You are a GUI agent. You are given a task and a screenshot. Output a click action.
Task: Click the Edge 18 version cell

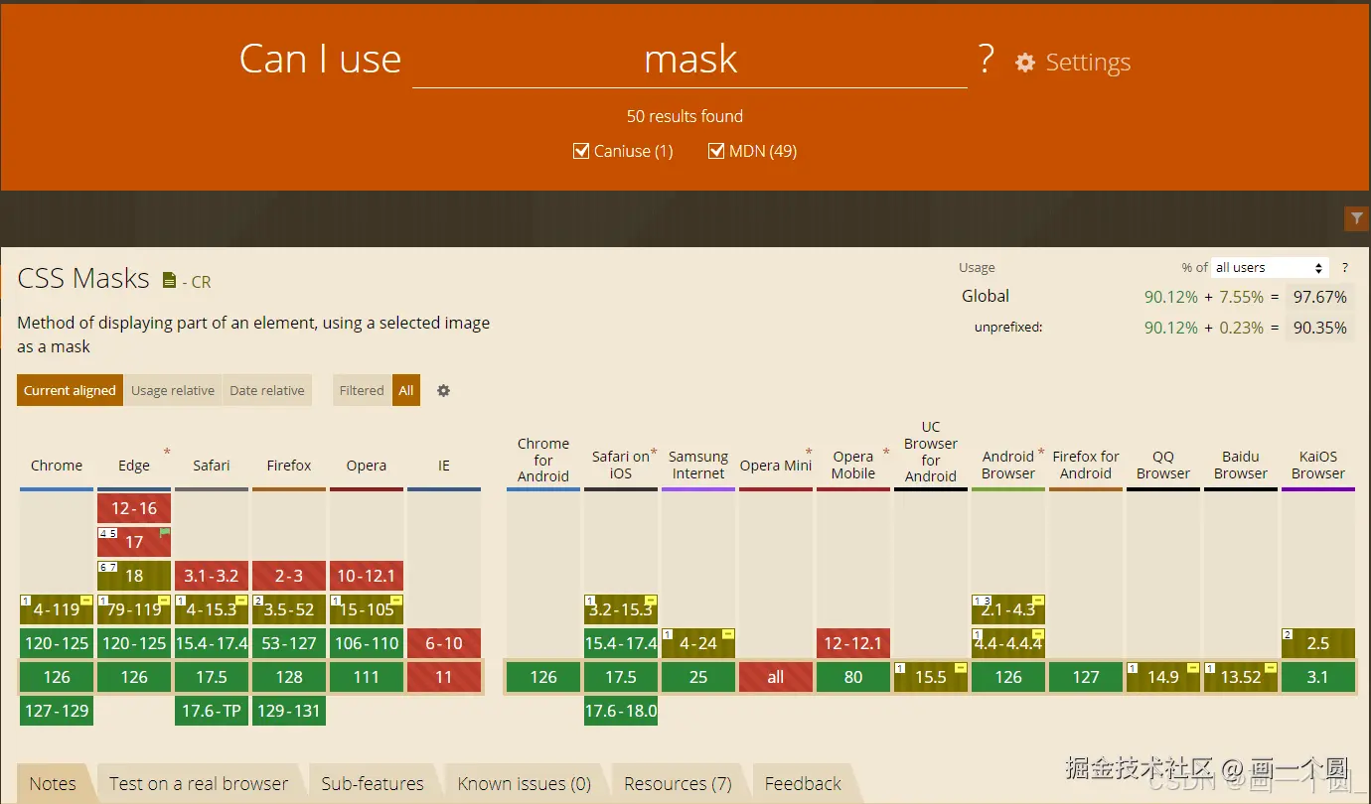(134, 576)
